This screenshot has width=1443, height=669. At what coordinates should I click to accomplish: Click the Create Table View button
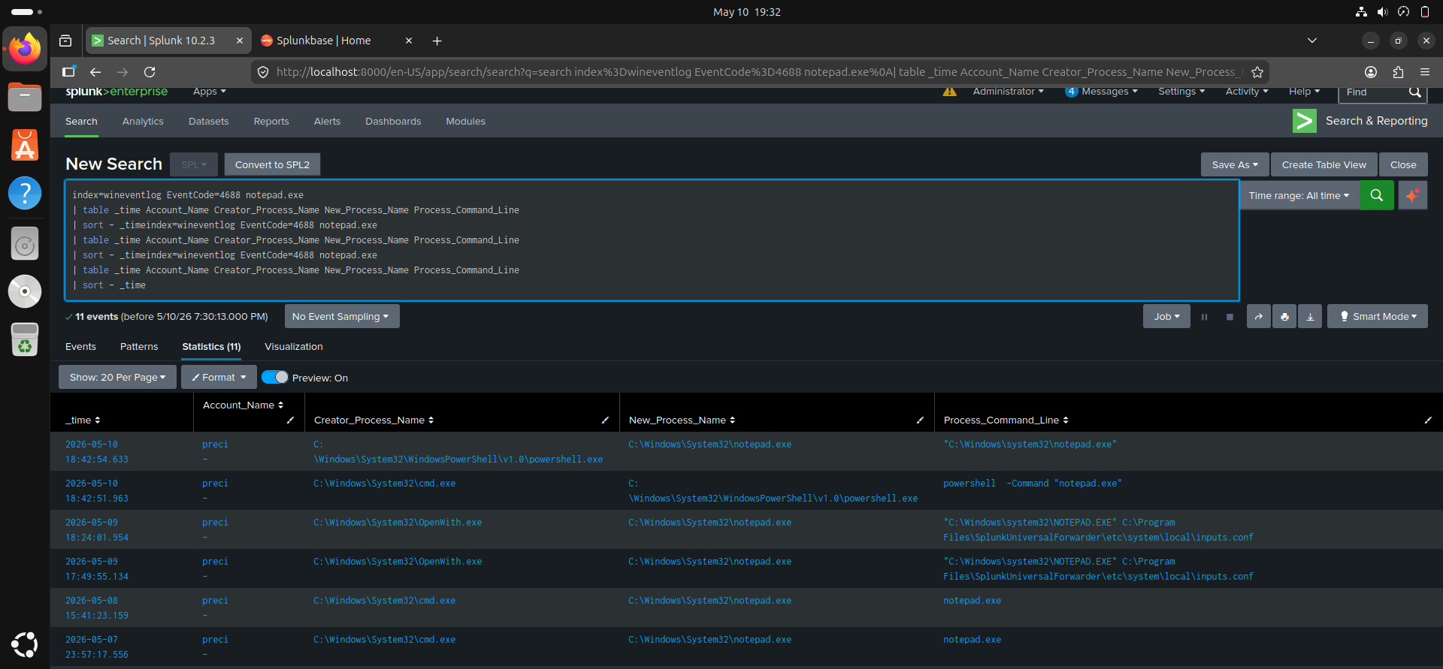1324,164
